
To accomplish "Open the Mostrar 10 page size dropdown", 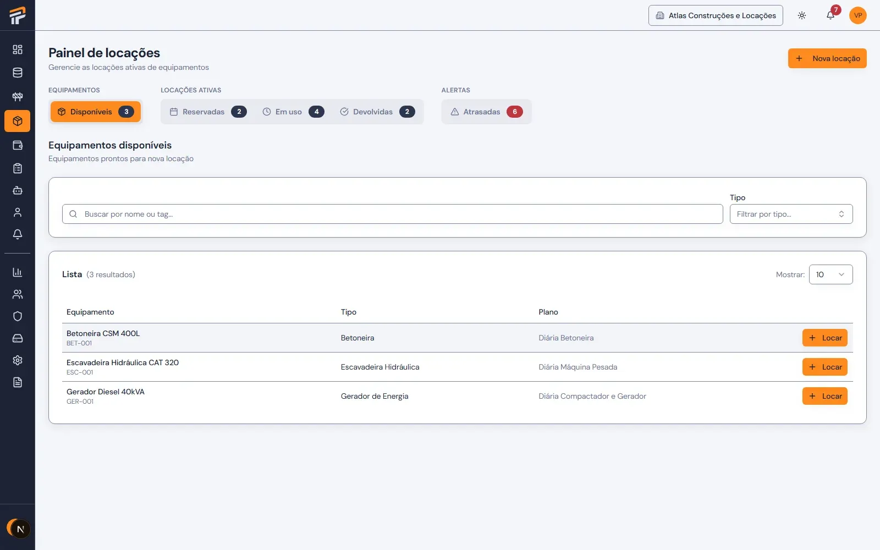I will (831, 274).
